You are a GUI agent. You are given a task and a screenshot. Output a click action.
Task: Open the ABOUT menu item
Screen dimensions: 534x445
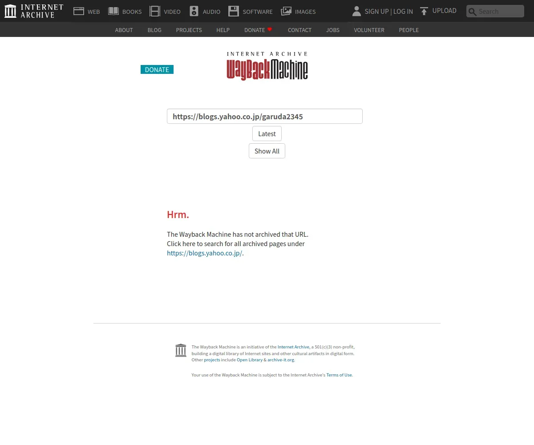pos(124,30)
